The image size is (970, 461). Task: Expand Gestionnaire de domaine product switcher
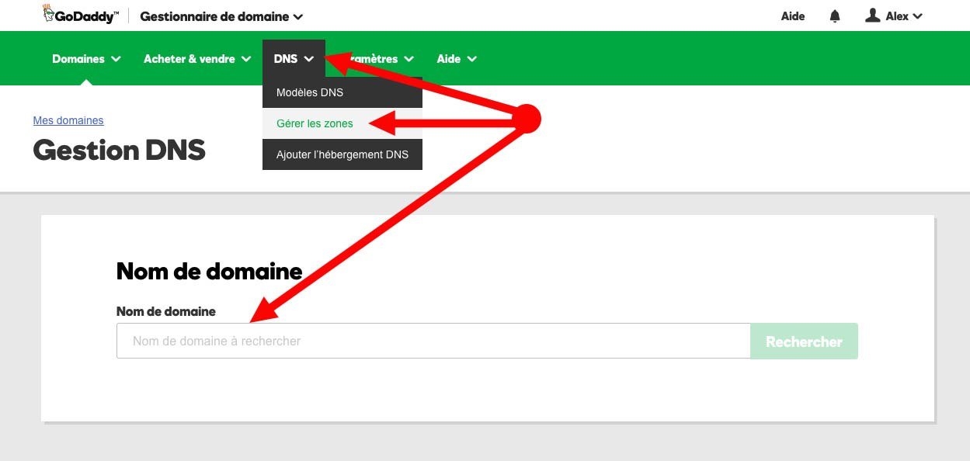[221, 16]
